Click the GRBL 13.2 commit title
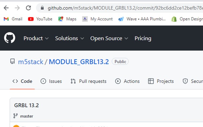The image size is (203, 127). (x=26, y=106)
